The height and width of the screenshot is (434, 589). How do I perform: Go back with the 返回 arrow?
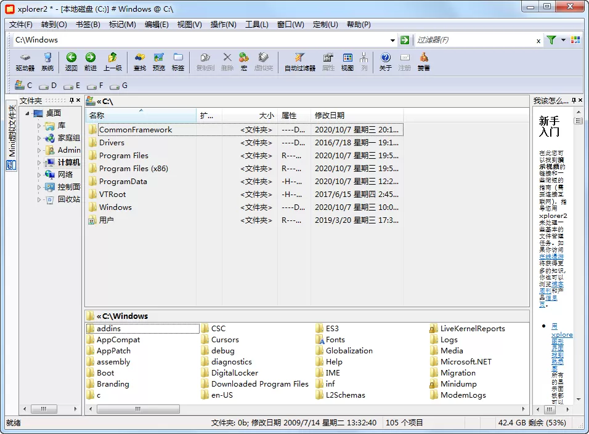click(x=71, y=62)
